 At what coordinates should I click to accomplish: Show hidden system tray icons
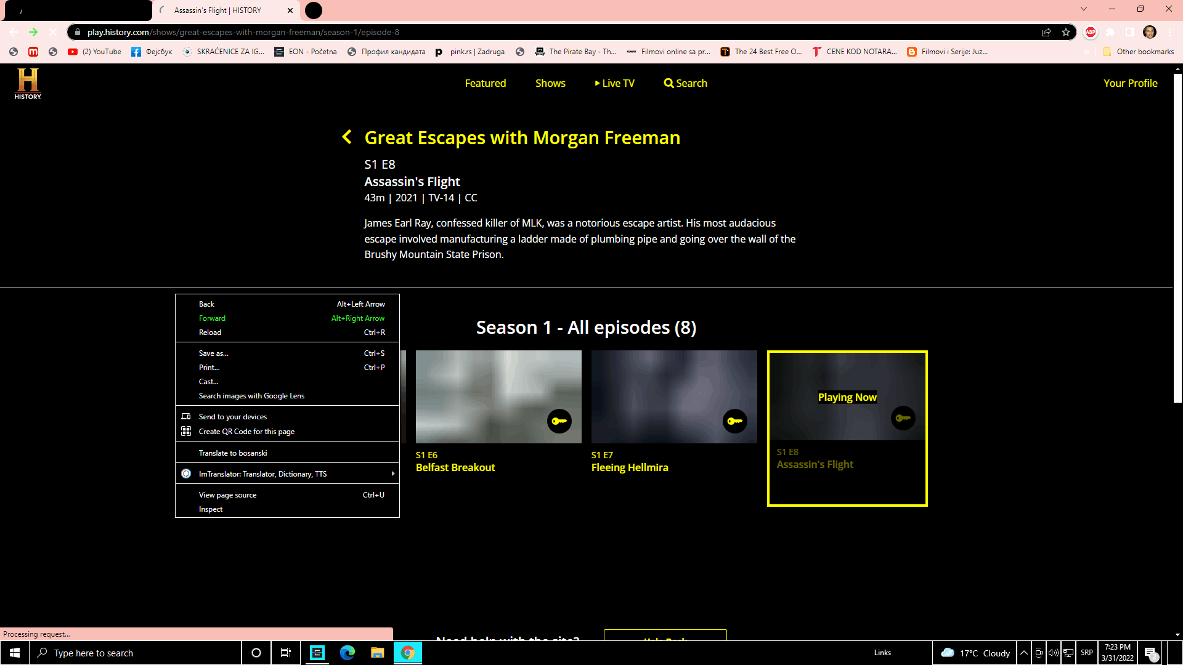[1024, 653]
